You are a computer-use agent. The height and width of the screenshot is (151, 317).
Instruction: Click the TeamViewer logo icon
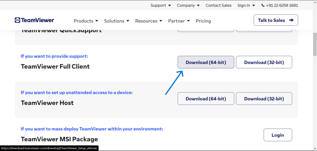click(18, 20)
